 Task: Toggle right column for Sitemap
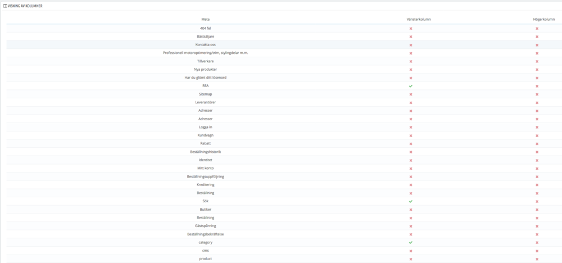[537, 94]
